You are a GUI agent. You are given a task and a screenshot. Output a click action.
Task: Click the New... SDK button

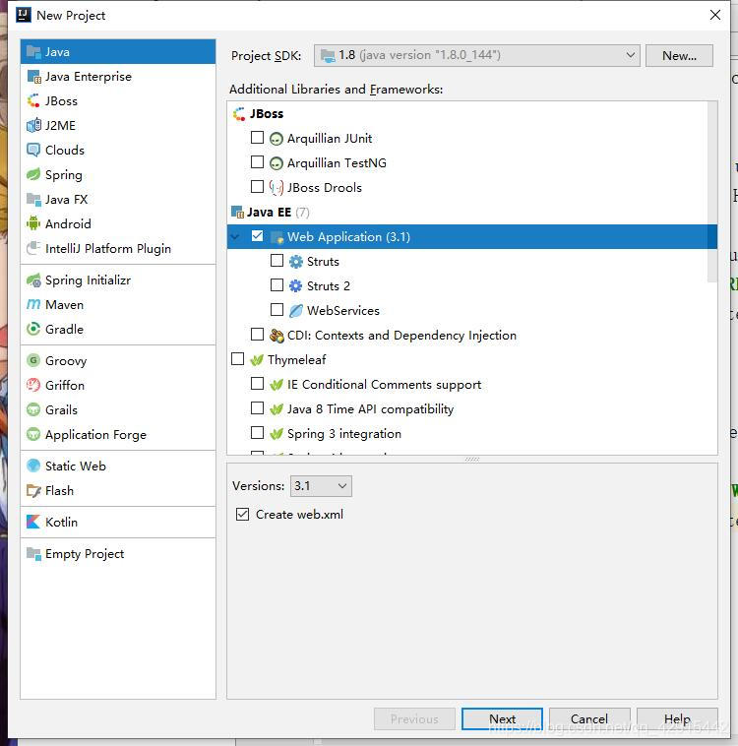[679, 56]
